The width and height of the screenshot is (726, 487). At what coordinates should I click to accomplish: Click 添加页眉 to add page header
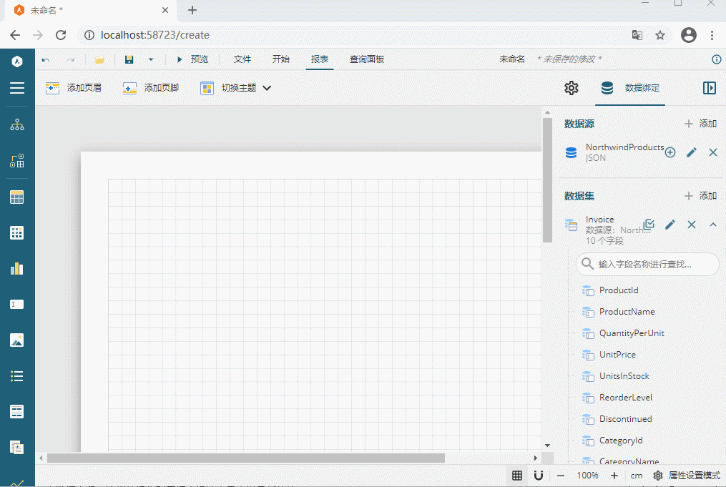click(x=74, y=88)
